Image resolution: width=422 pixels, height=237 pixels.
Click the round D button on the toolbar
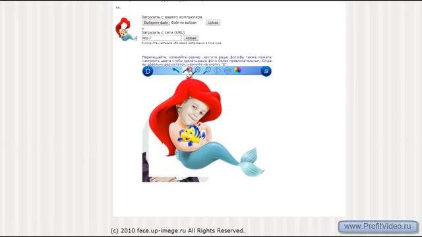[148, 71]
